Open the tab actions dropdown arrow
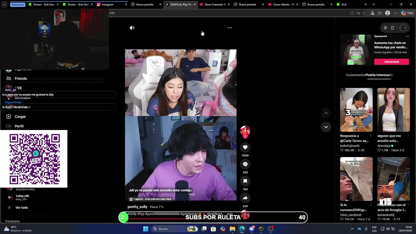416x234 pixels. [x=4, y=5]
